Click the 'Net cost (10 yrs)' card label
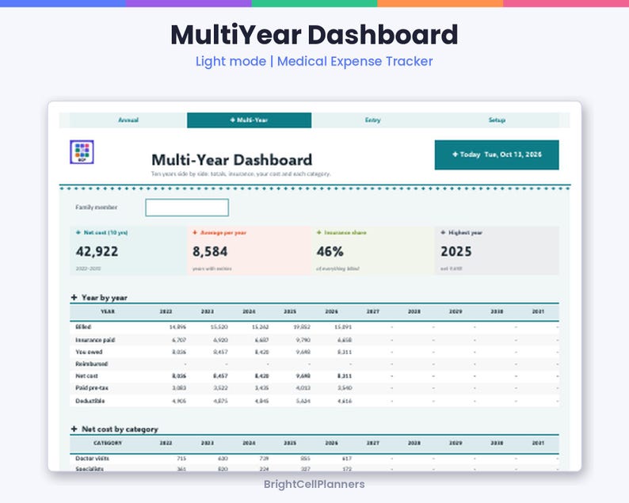The height and width of the screenshot is (503, 629). pos(105,232)
